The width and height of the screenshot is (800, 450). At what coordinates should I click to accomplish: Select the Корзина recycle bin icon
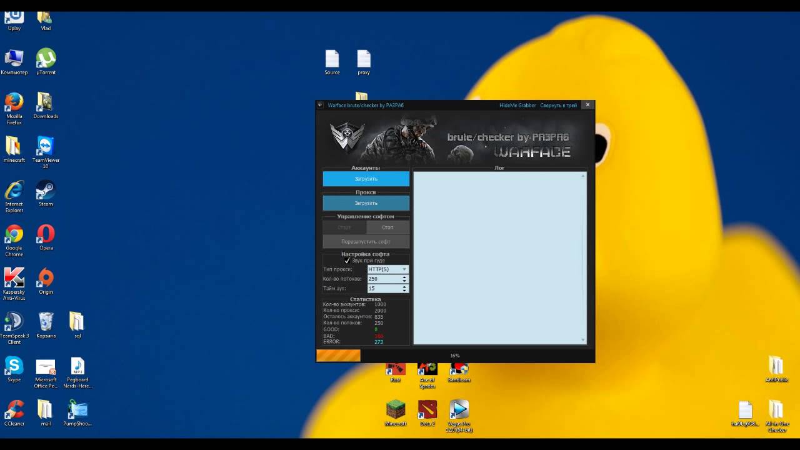click(x=46, y=326)
